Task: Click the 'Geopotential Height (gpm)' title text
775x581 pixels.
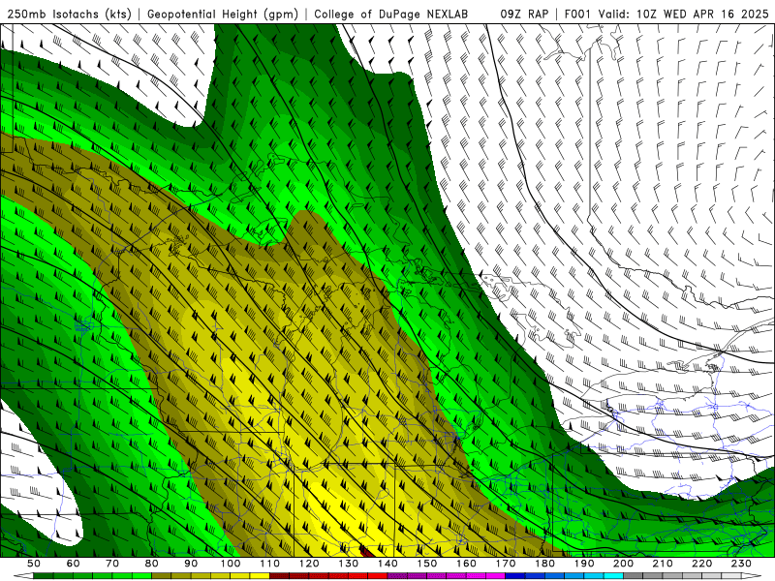Action: 223,14
